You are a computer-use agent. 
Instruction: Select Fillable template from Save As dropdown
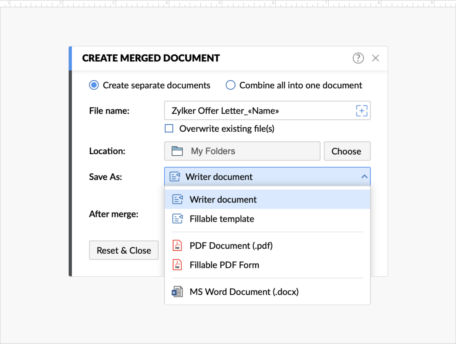[x=222, y=219]
